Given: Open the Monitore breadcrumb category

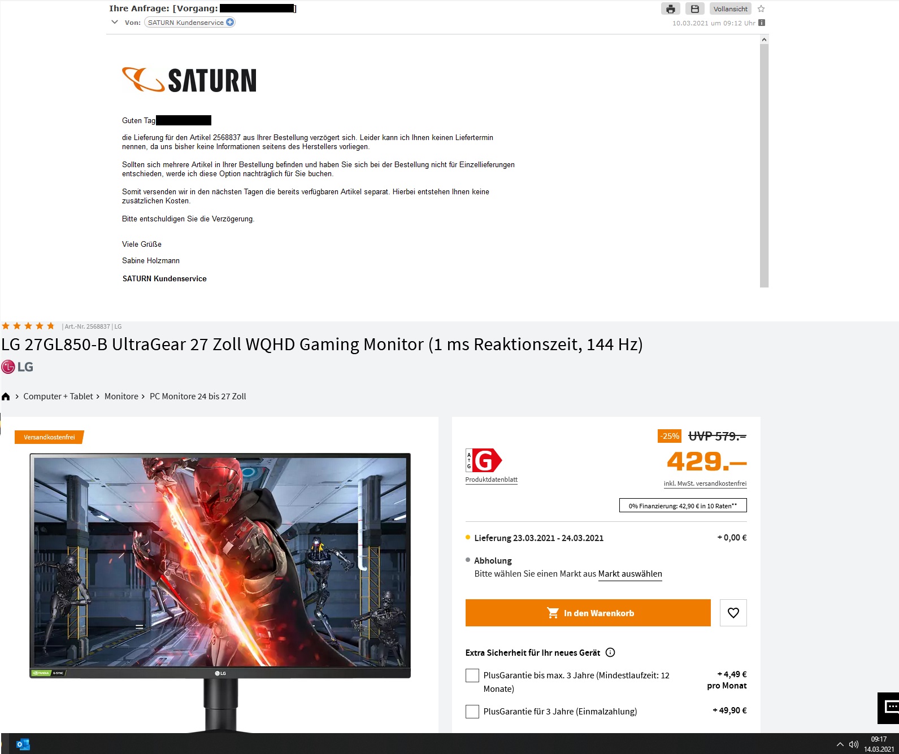Looking at the screenshot, I should pyautogui.click(x=121, y=396).
